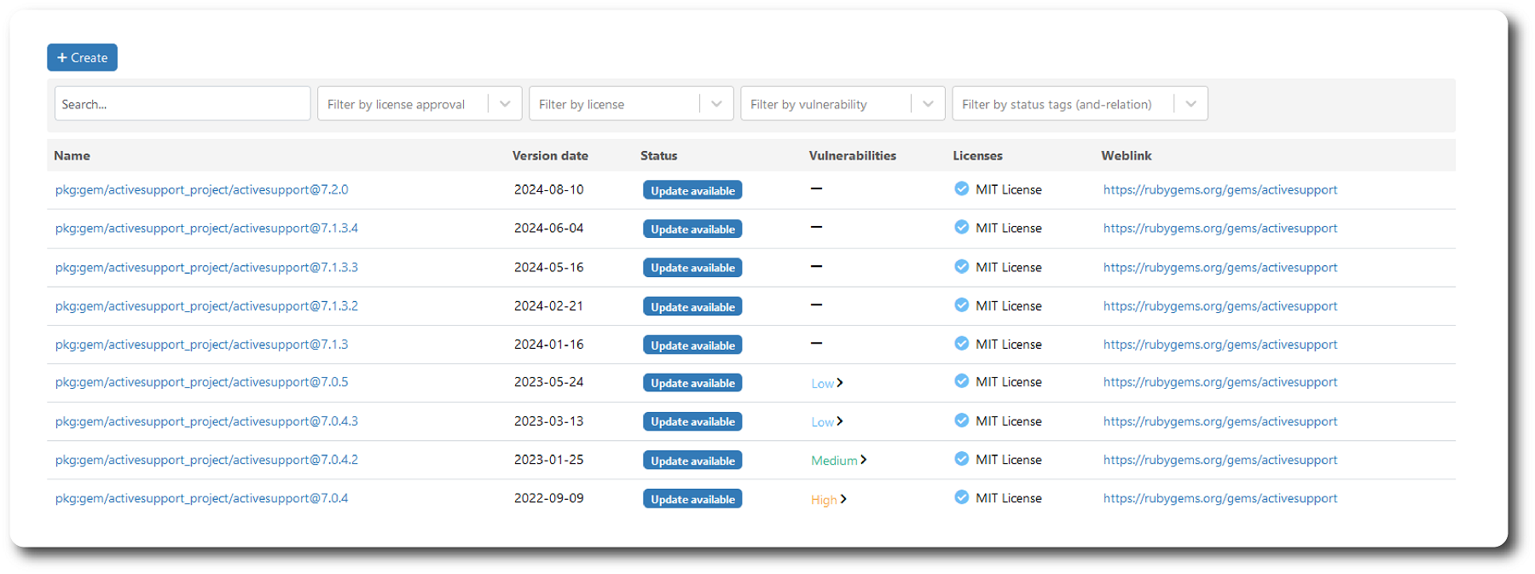The image size is (1535, 574).
Task: Click the approved checkmark icon for activesupport@7.0.4.3
Action: pyautogui.click(x=961, y=420)
